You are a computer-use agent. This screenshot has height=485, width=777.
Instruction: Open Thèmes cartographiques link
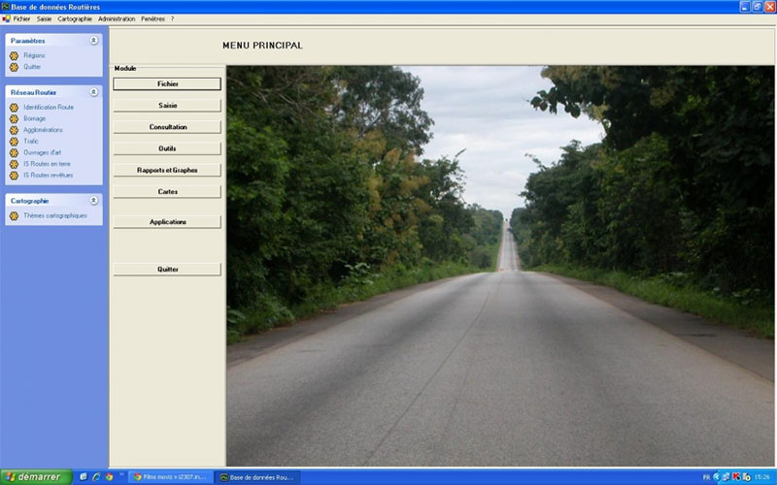(x=55, y=215)
